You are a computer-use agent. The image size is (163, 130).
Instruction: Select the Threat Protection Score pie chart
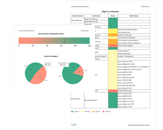point(73,73)
